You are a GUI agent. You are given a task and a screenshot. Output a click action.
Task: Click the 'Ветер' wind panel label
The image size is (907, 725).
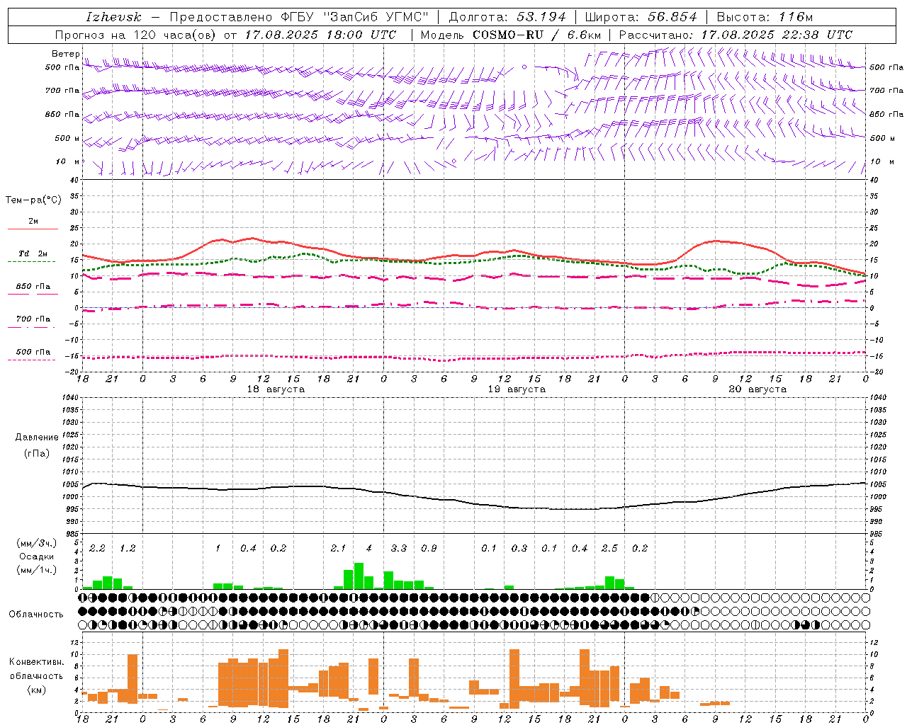coord(66,54)
